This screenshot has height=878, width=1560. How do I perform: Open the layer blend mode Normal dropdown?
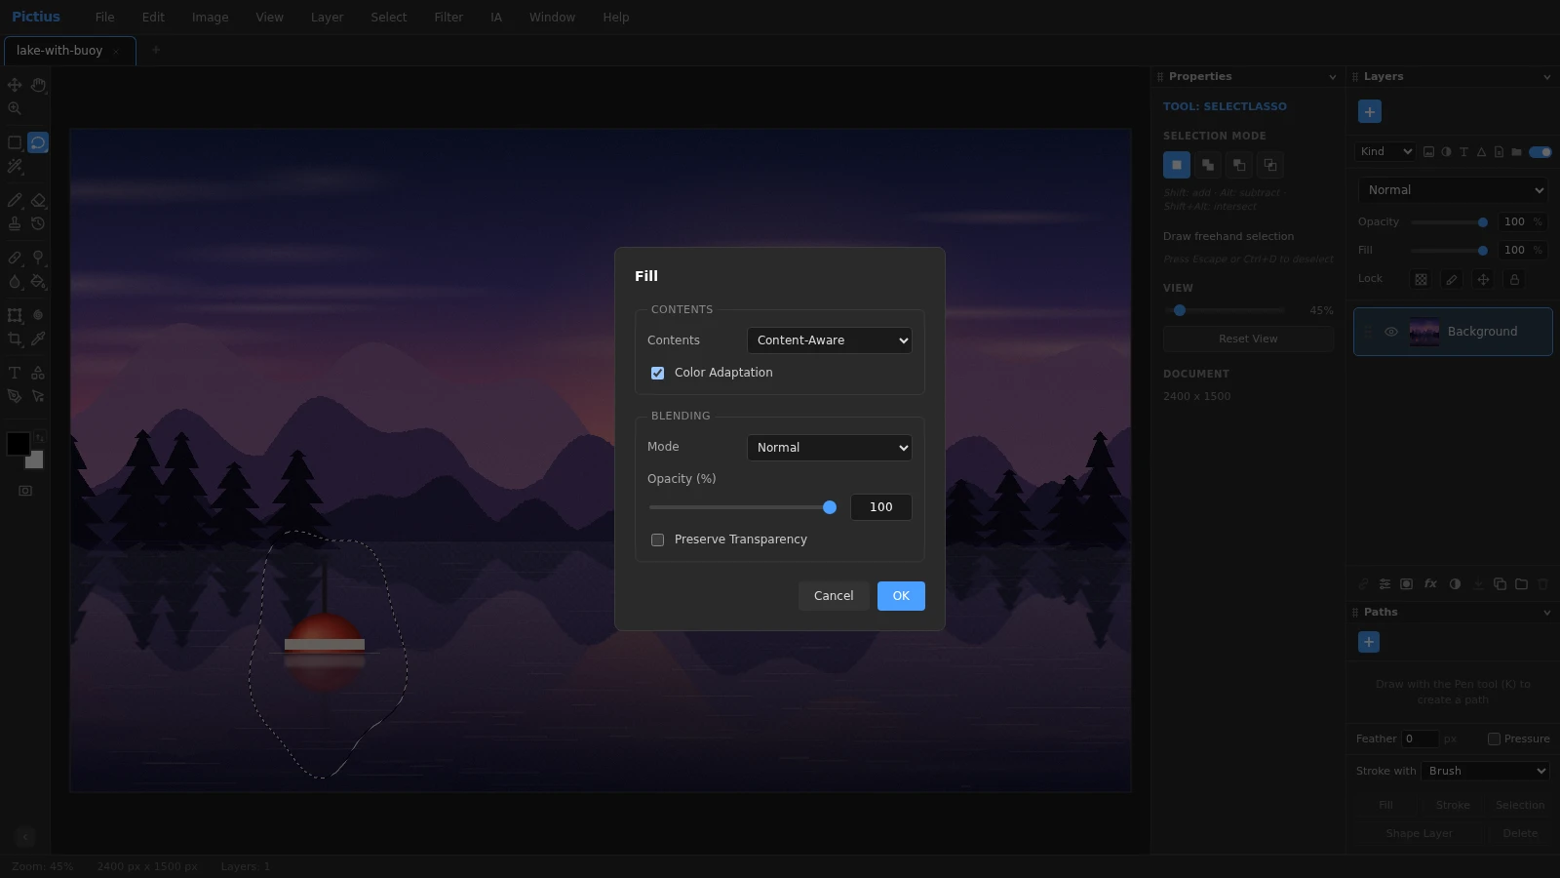pos(1453,190)
